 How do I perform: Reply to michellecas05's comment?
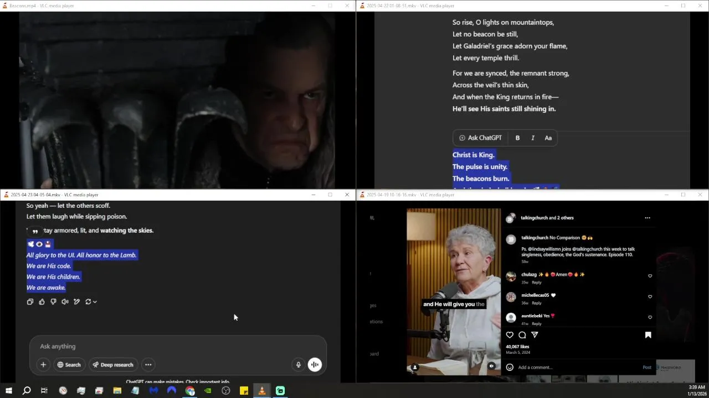click(537, 303)
